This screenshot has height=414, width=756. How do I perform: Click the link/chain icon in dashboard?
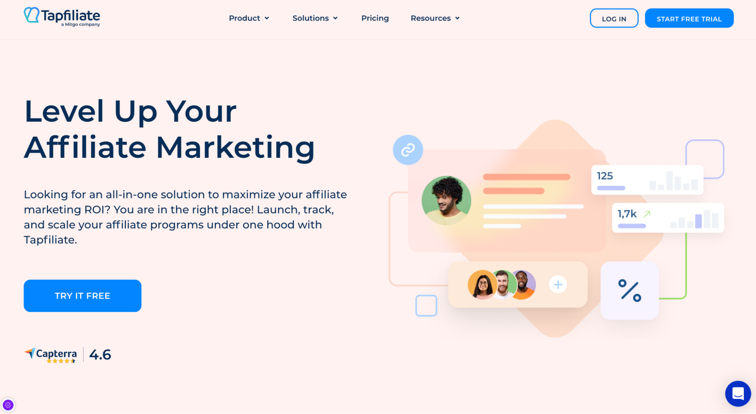[x=408, y=149]
